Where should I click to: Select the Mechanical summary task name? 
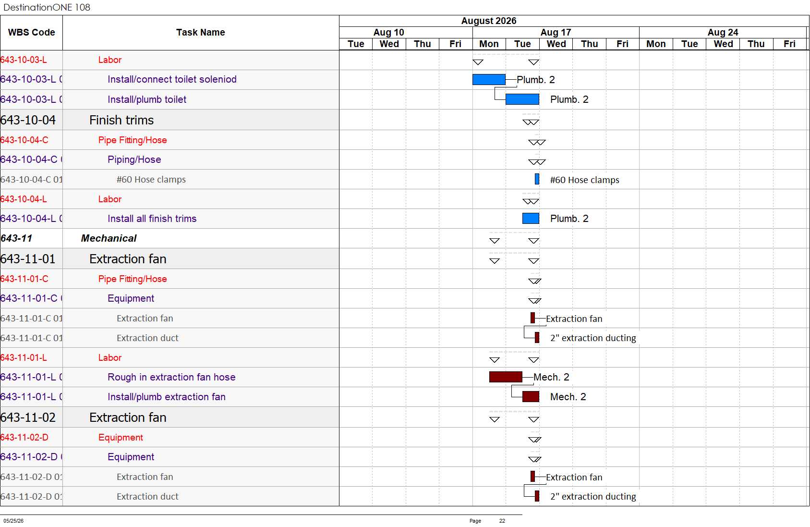(109, 238)
